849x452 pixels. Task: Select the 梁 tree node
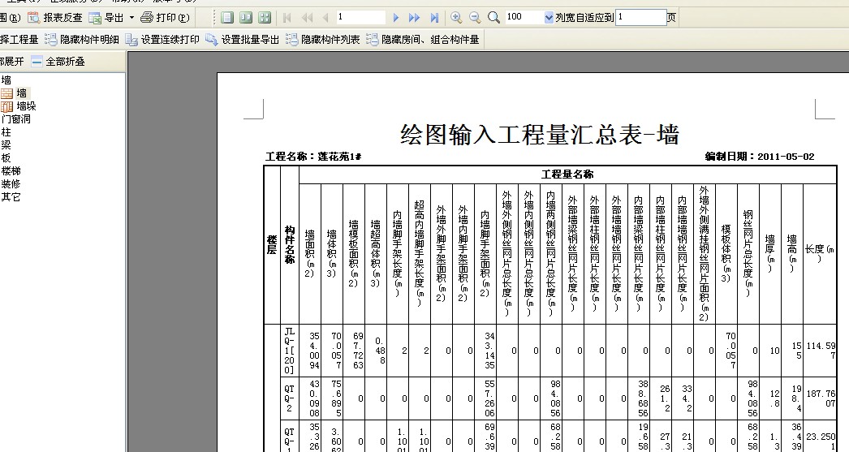tap(6, 145)
